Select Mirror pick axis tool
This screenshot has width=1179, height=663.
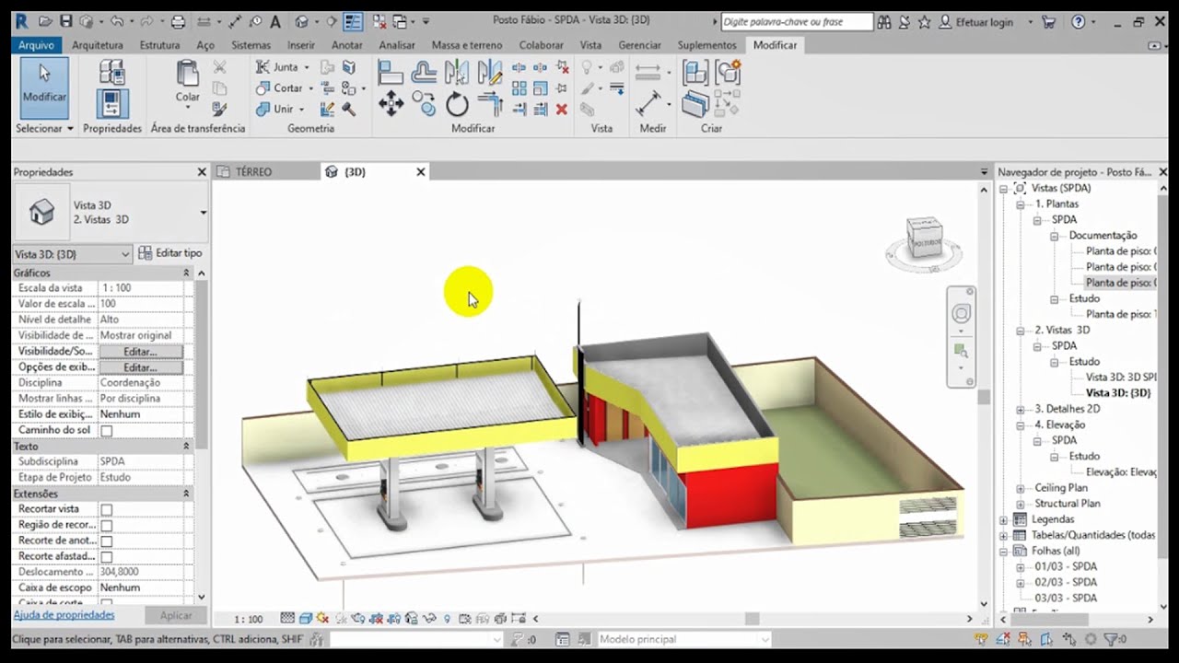point(457,72)
